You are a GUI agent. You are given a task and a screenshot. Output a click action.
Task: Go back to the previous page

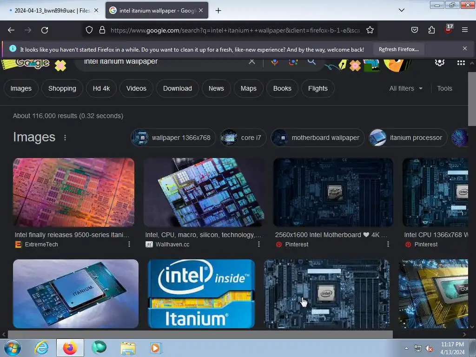[x=11, y=30]
